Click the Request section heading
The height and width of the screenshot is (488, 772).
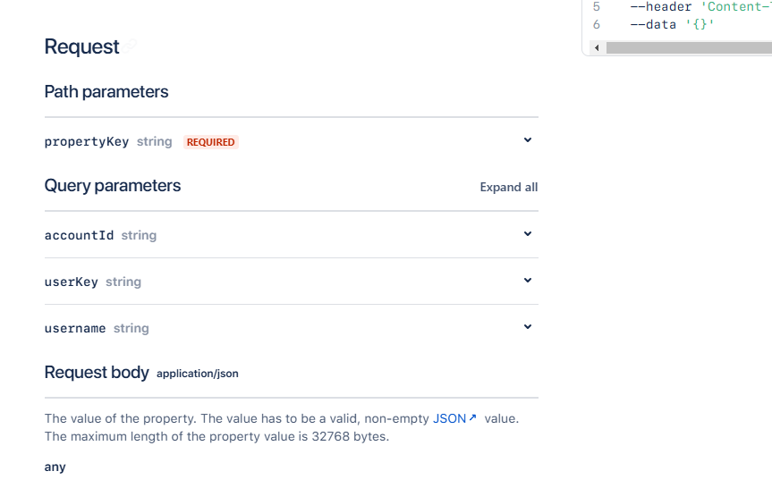pos(81,46)
